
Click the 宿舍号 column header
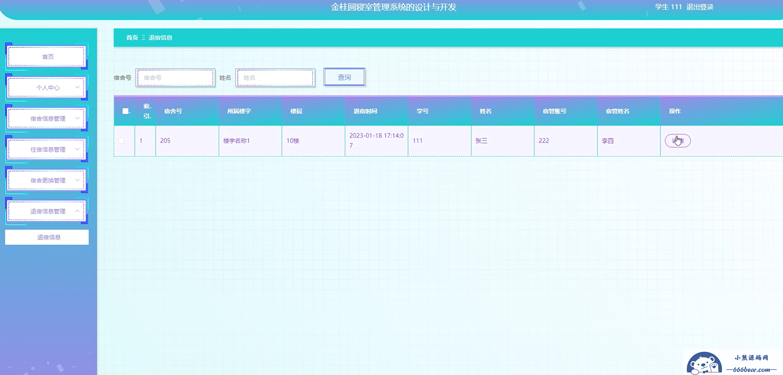[x=173, y=111]
